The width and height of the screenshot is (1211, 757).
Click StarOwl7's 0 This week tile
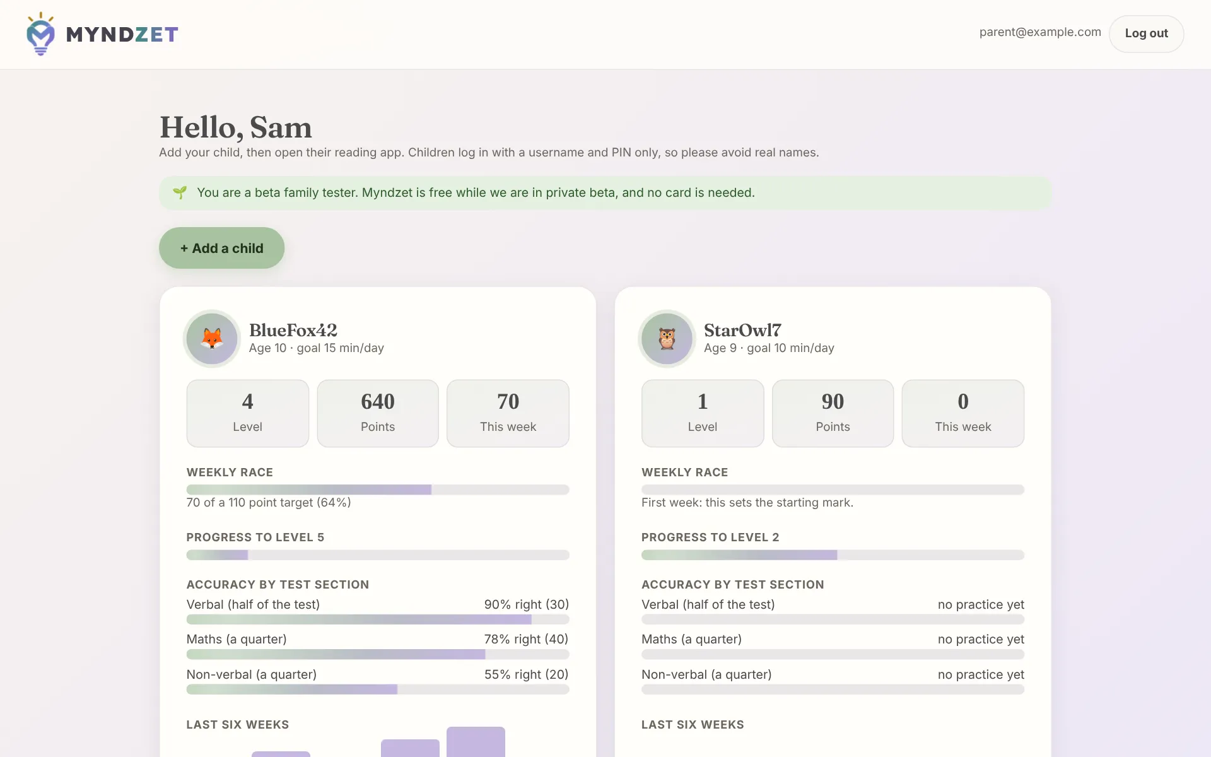[963, 413]
